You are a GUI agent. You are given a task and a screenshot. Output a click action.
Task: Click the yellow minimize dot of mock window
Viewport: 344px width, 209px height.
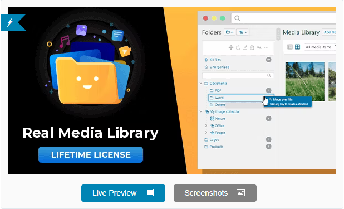point(214,18)
